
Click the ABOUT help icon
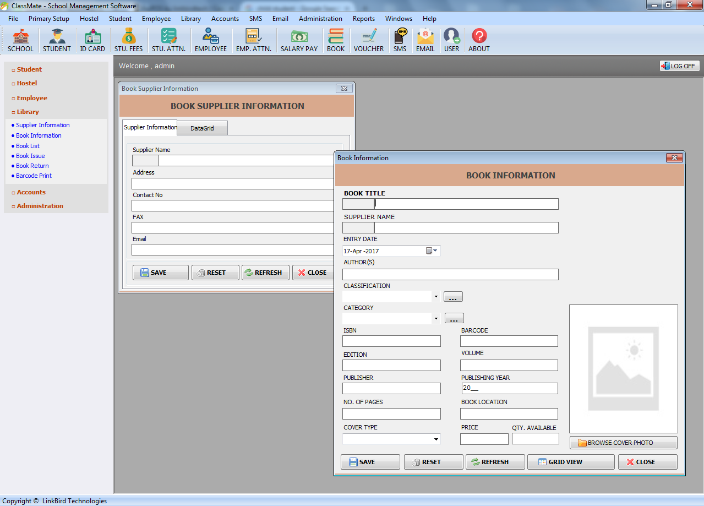coord(478,39)
